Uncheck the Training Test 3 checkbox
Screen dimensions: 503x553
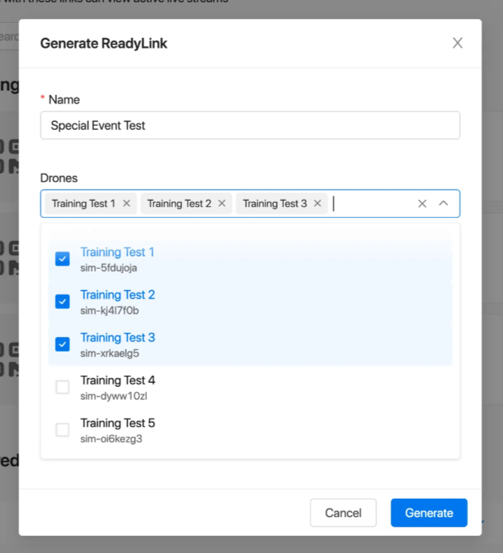(x=63, y=344)
